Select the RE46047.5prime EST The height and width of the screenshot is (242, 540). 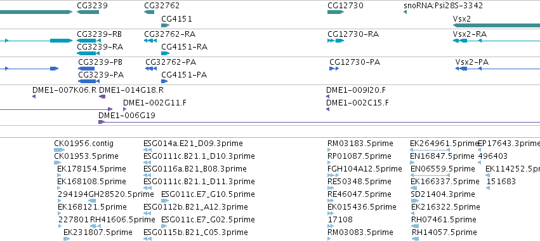(x=360, y=194)
